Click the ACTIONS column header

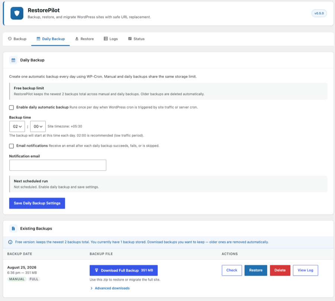(x=230, y=254)
